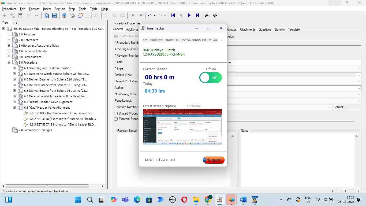Expand the 1.0 Purpose tree node

(x=9, y=34)
